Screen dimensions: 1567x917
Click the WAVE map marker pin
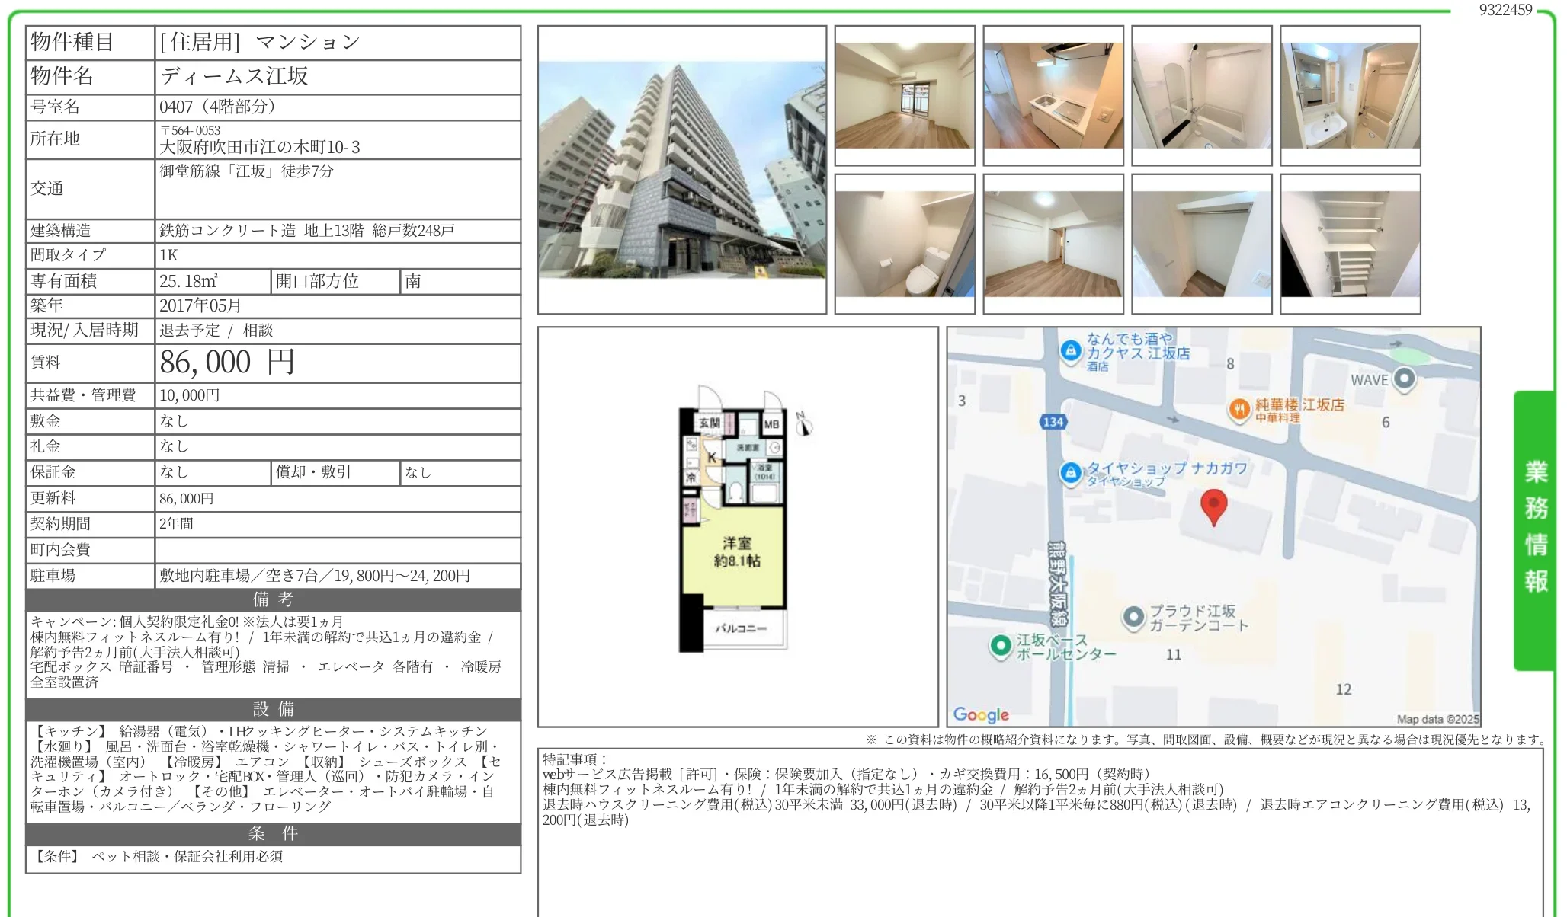tap(1404, 379)
